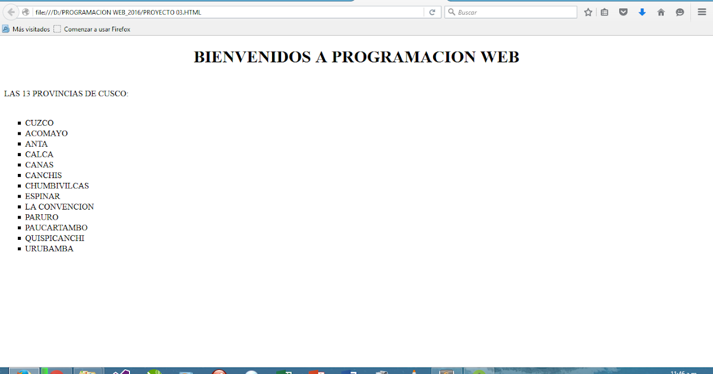713x374 pixels.
Task: Navigate back with the back arrow
Action: [x=10, y=12]
